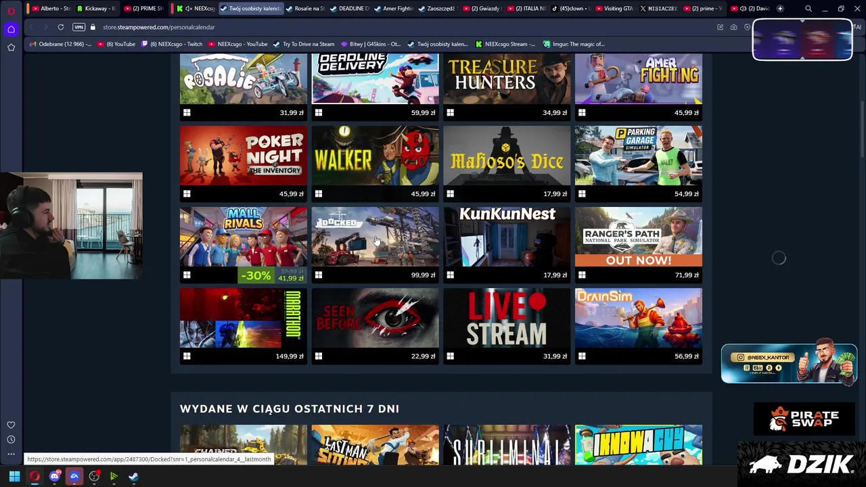Open Discord from the taskbar
Viewport: 866px width, 487px height.
[x=55, y=476]
